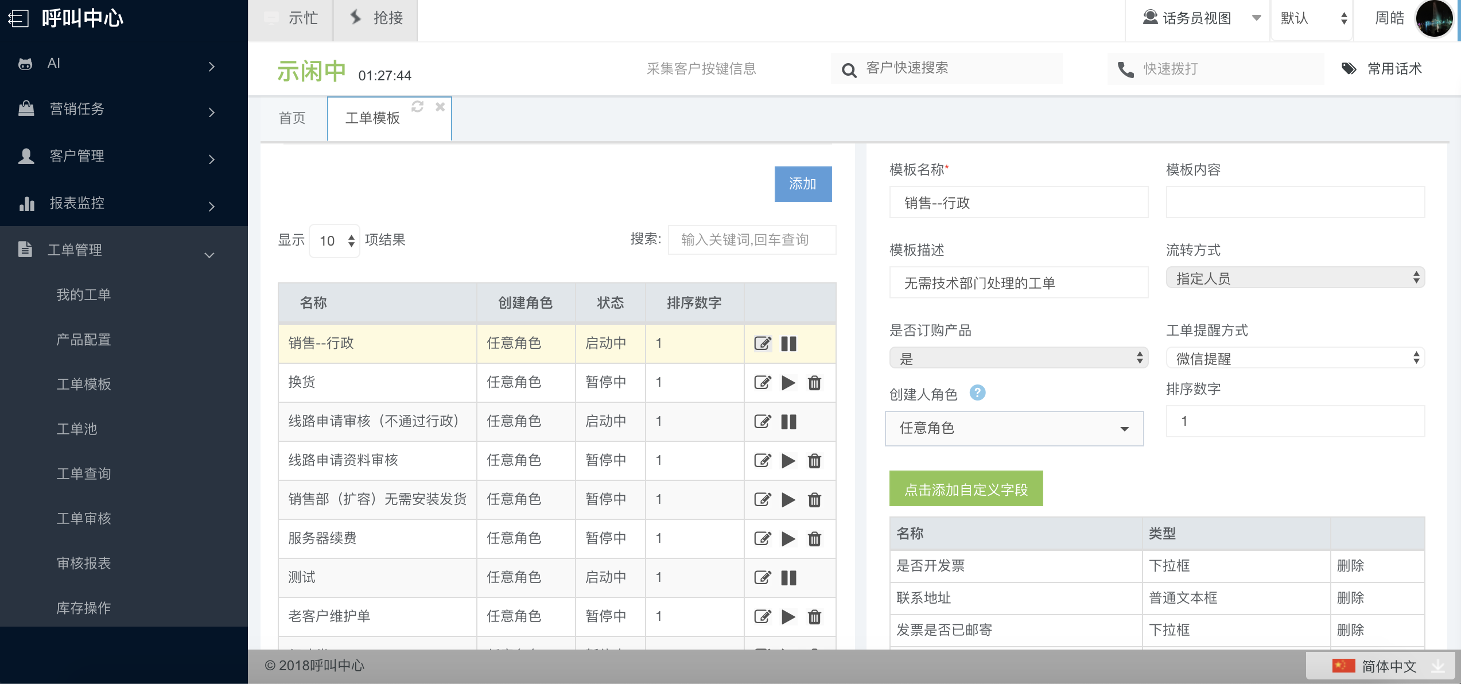Click the 排序数字 stepper showing 10 results
This screenshot has height=684, width=1461.
click(335, 241)
